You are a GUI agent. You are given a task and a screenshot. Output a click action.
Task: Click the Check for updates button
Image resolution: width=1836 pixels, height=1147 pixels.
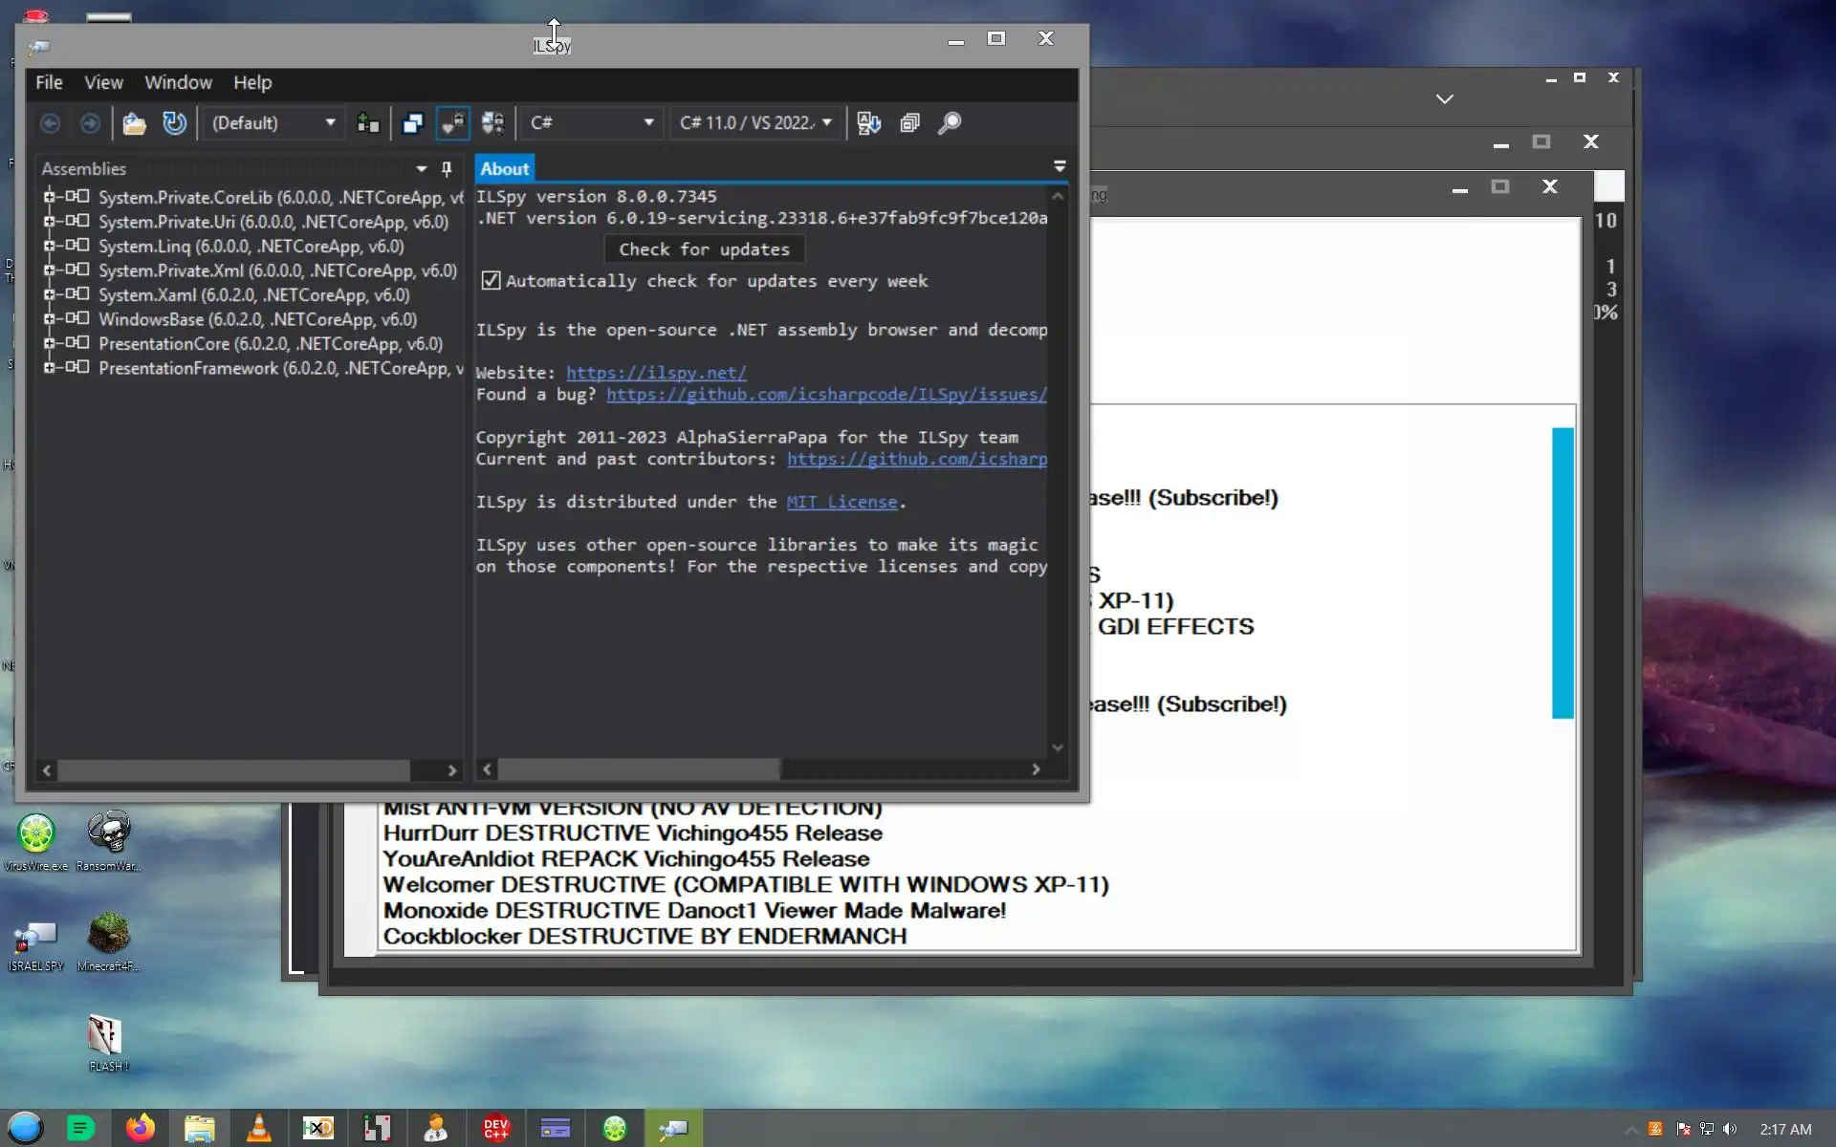point(704,249)
